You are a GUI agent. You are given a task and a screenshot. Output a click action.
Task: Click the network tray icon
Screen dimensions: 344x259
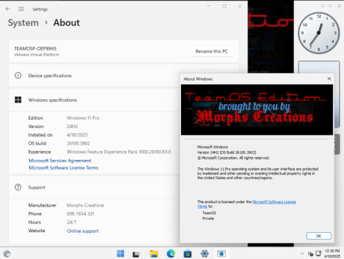(319, 253)
